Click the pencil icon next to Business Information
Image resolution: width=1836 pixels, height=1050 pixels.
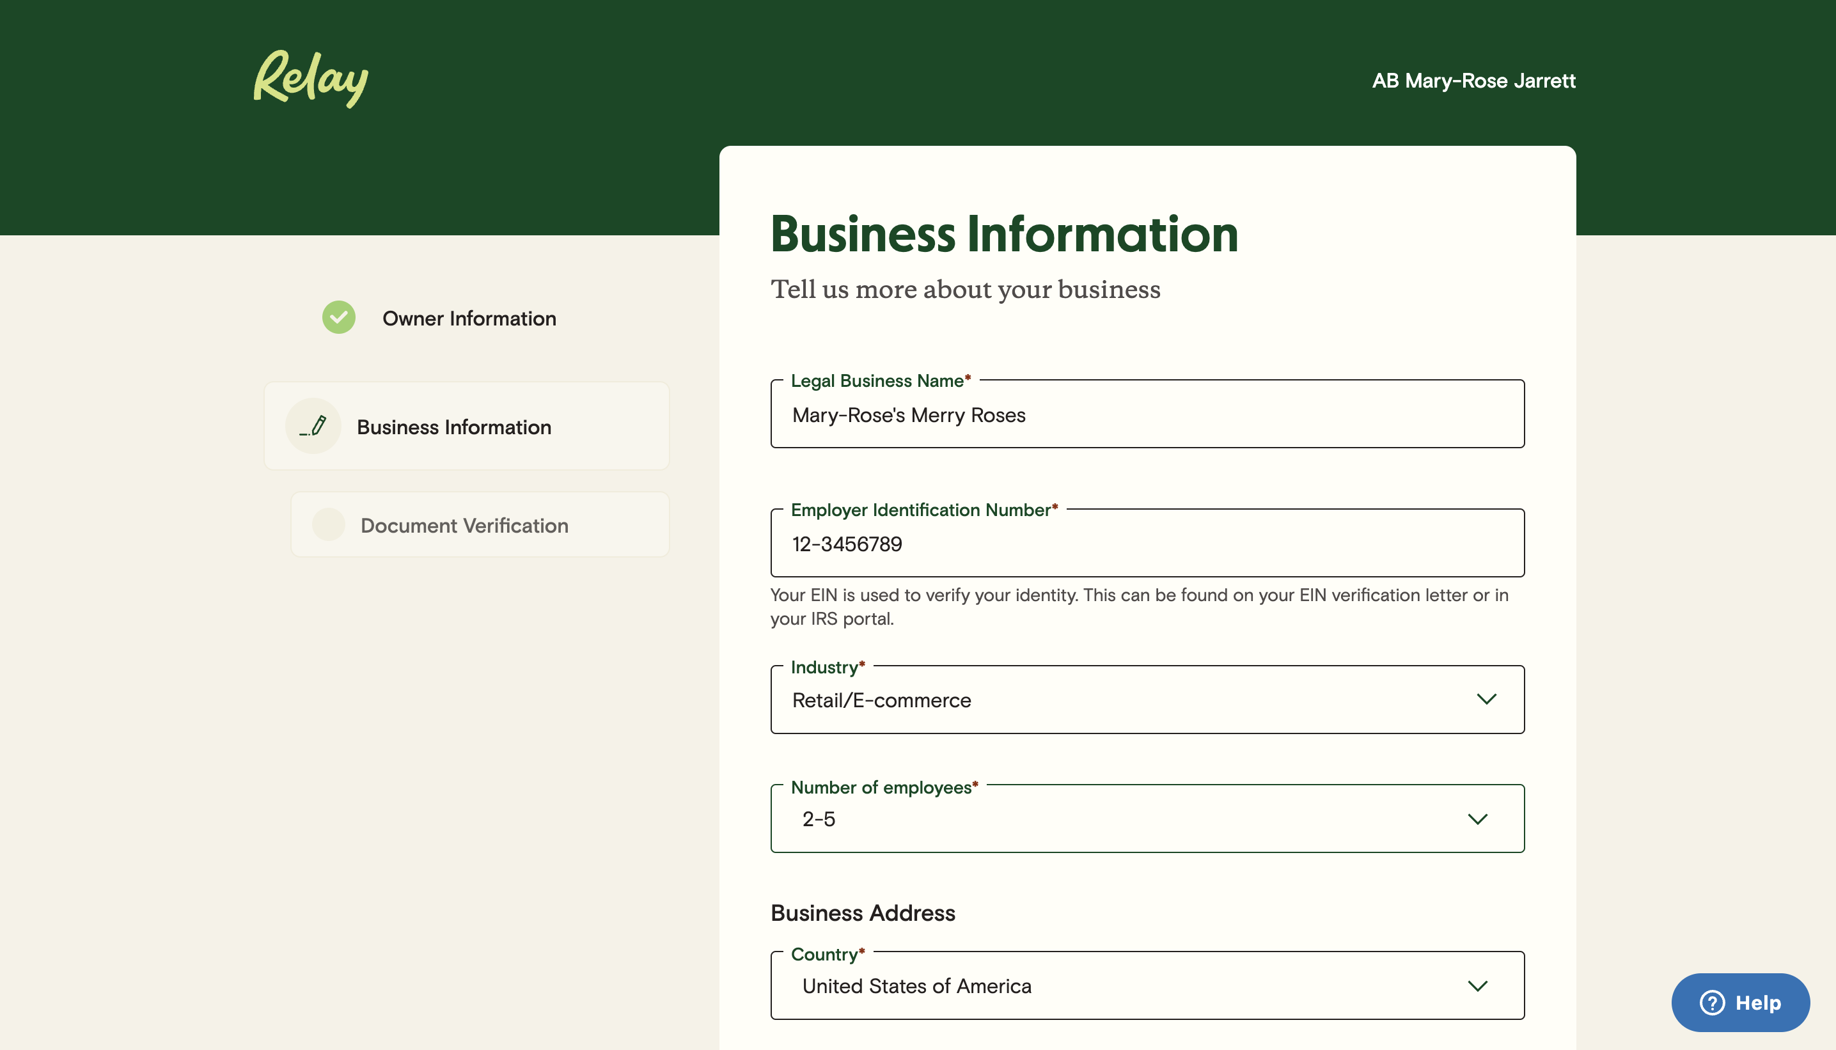(313, 425)
